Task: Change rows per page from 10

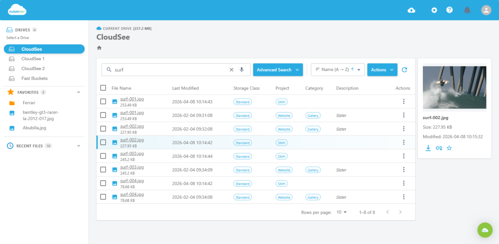Action: pyautogui.click(x=341, y=212)
